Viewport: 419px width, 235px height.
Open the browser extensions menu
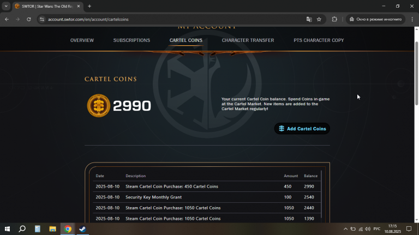[x=334, y=19]
